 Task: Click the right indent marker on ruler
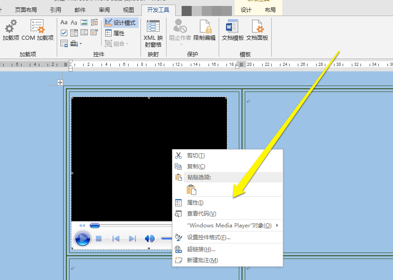point(237,66)
